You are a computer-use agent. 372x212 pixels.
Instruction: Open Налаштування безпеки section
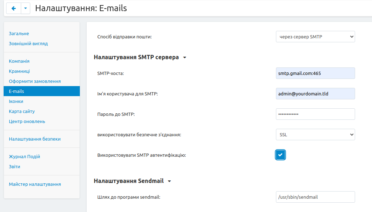[35, 139]
